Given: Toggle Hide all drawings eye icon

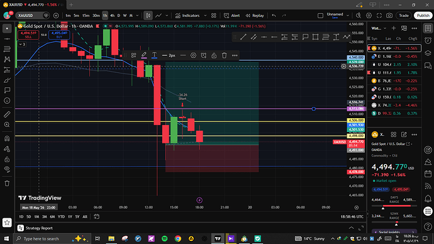Looking at the screenshot, I should coord(7,169).
